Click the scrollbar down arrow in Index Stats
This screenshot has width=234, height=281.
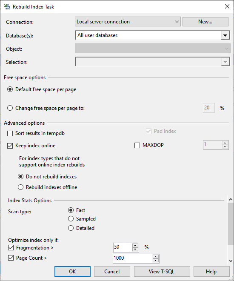[231, 261]
